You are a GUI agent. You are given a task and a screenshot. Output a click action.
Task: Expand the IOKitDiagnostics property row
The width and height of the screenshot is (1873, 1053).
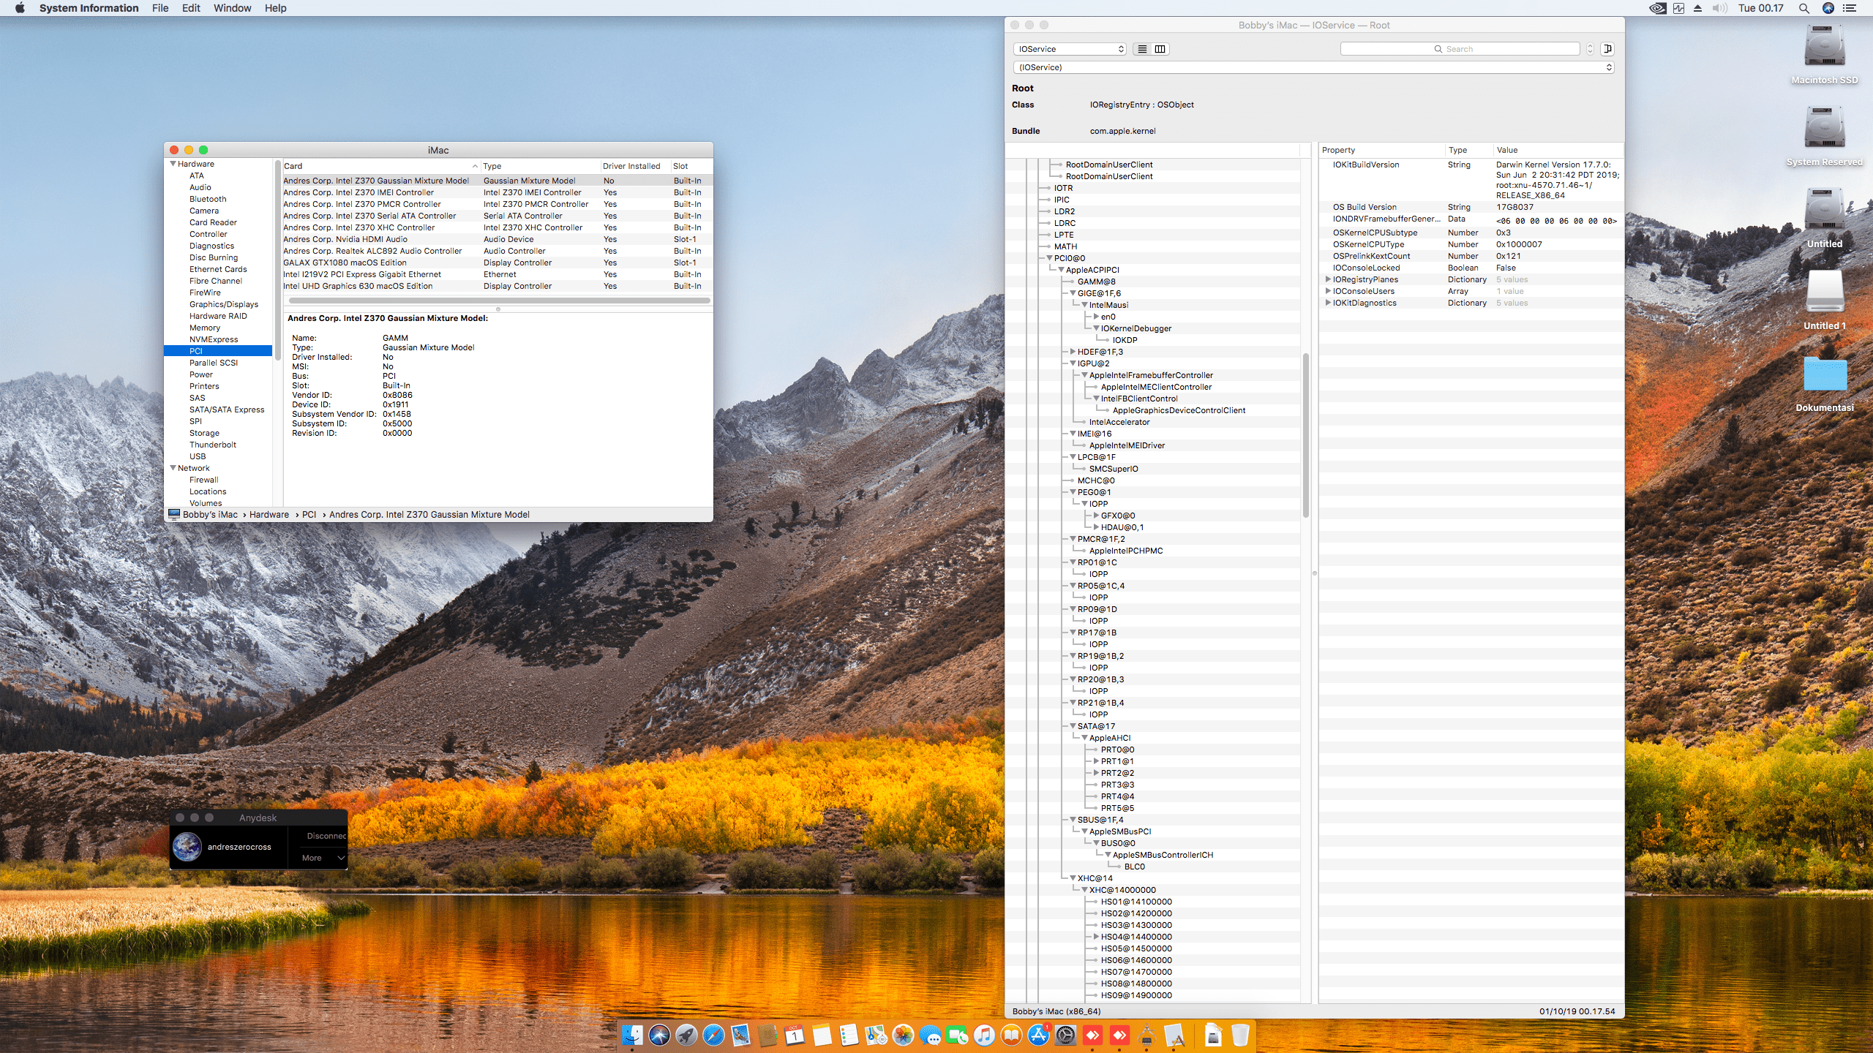(1328, 303)
